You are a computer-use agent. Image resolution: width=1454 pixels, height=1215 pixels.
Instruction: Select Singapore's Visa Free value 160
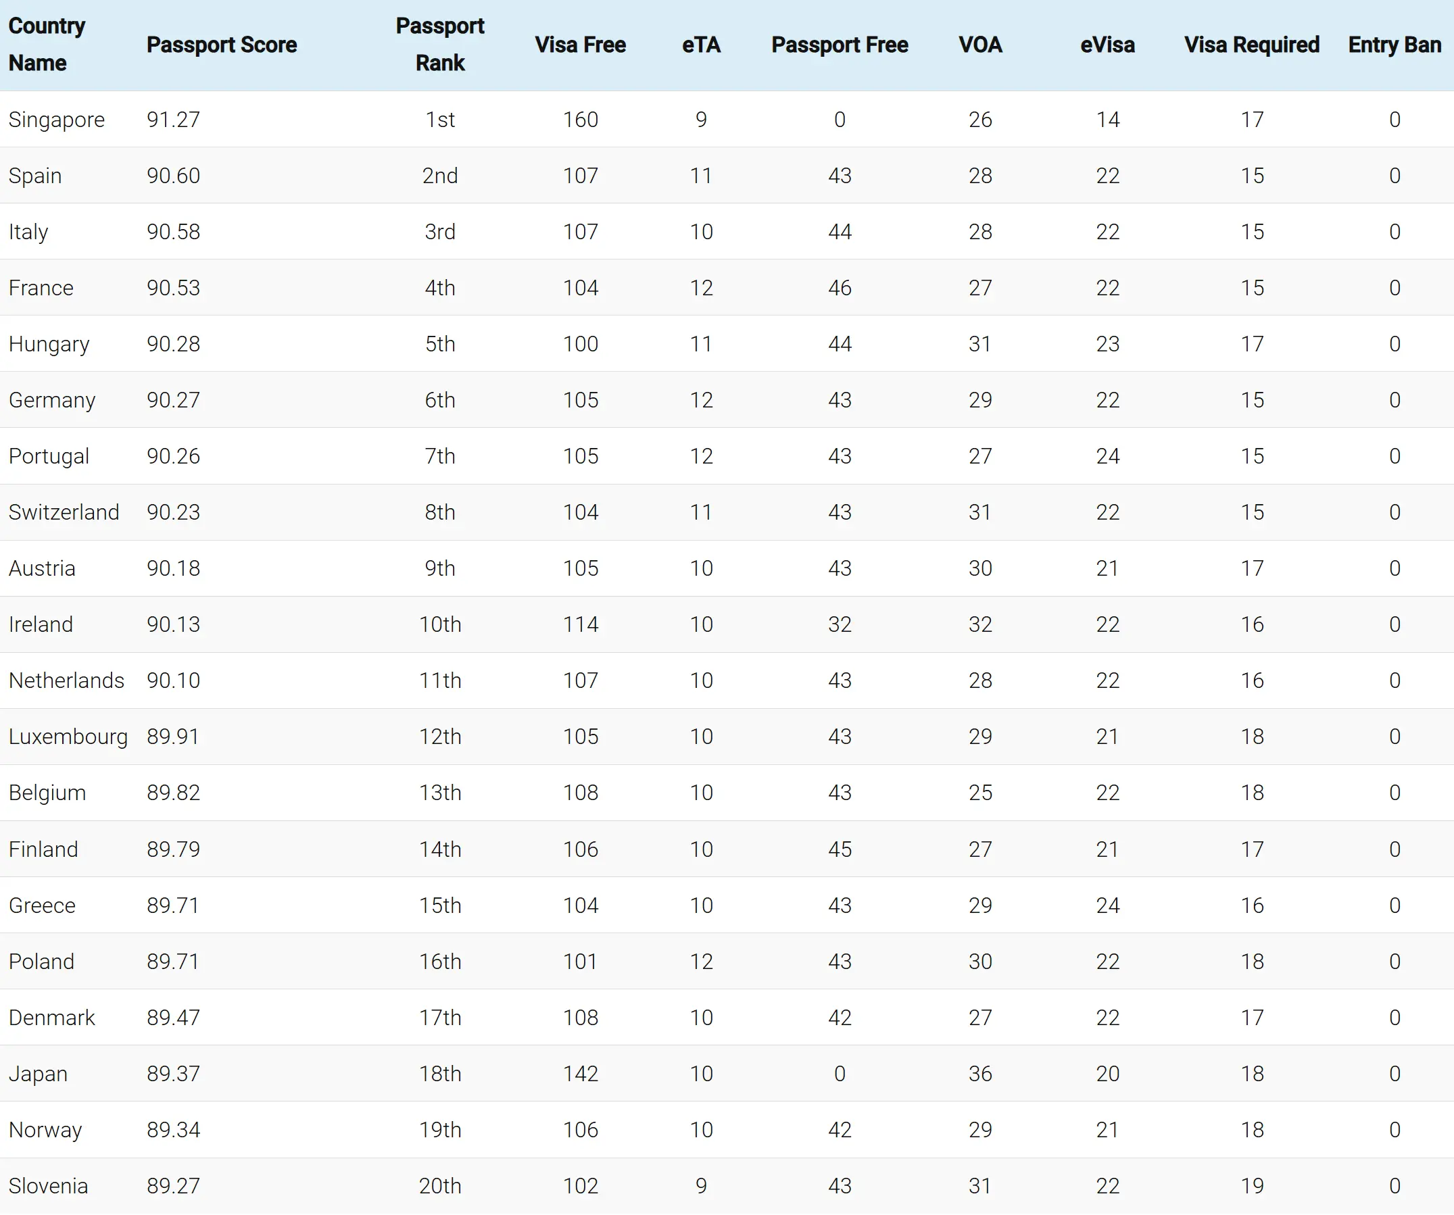580,120
